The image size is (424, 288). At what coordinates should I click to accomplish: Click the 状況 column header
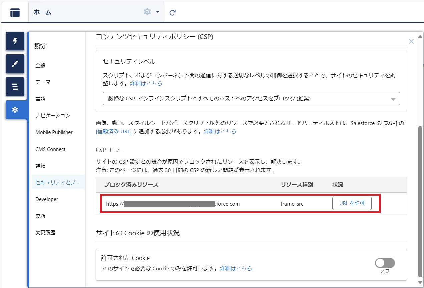[338, 185]
